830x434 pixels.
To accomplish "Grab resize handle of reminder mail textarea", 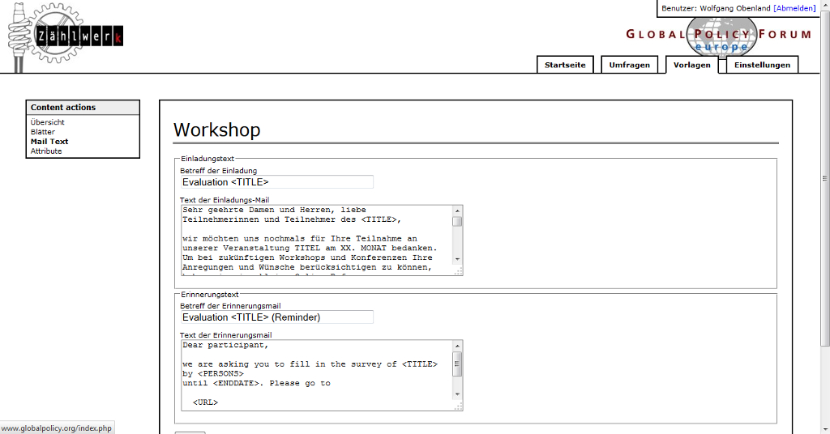I will pos(458,406).
